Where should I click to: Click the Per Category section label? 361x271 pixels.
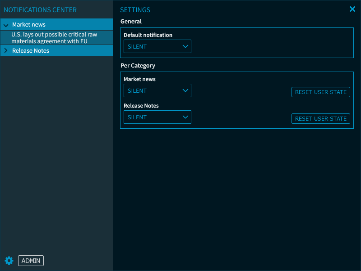(x=138, y=66)
